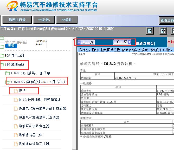Click the 油箱螺栓* torque row
The height and width of the screenshot is (150, 174).
(127, 125)
